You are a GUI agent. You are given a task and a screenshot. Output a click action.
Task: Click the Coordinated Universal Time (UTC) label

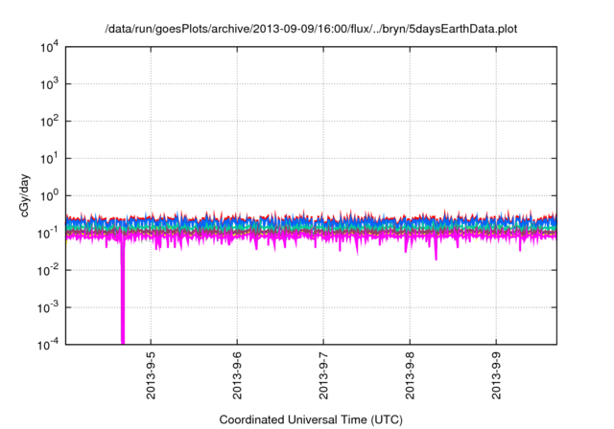[311, 420]
